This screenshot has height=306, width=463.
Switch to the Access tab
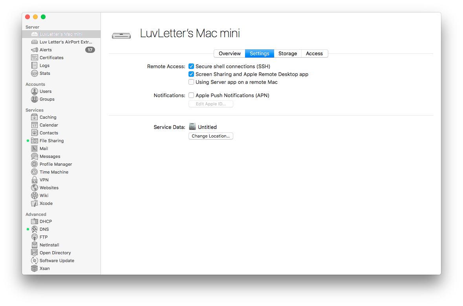tap(315, 54)
